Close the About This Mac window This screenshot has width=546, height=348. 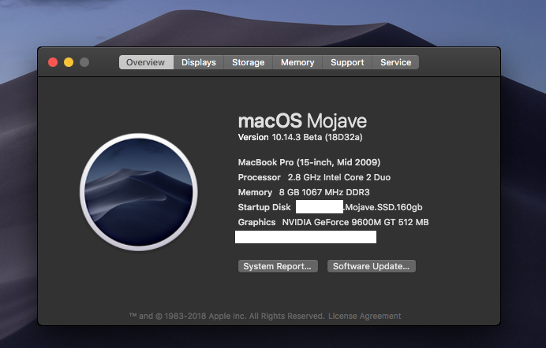[53, 62]
